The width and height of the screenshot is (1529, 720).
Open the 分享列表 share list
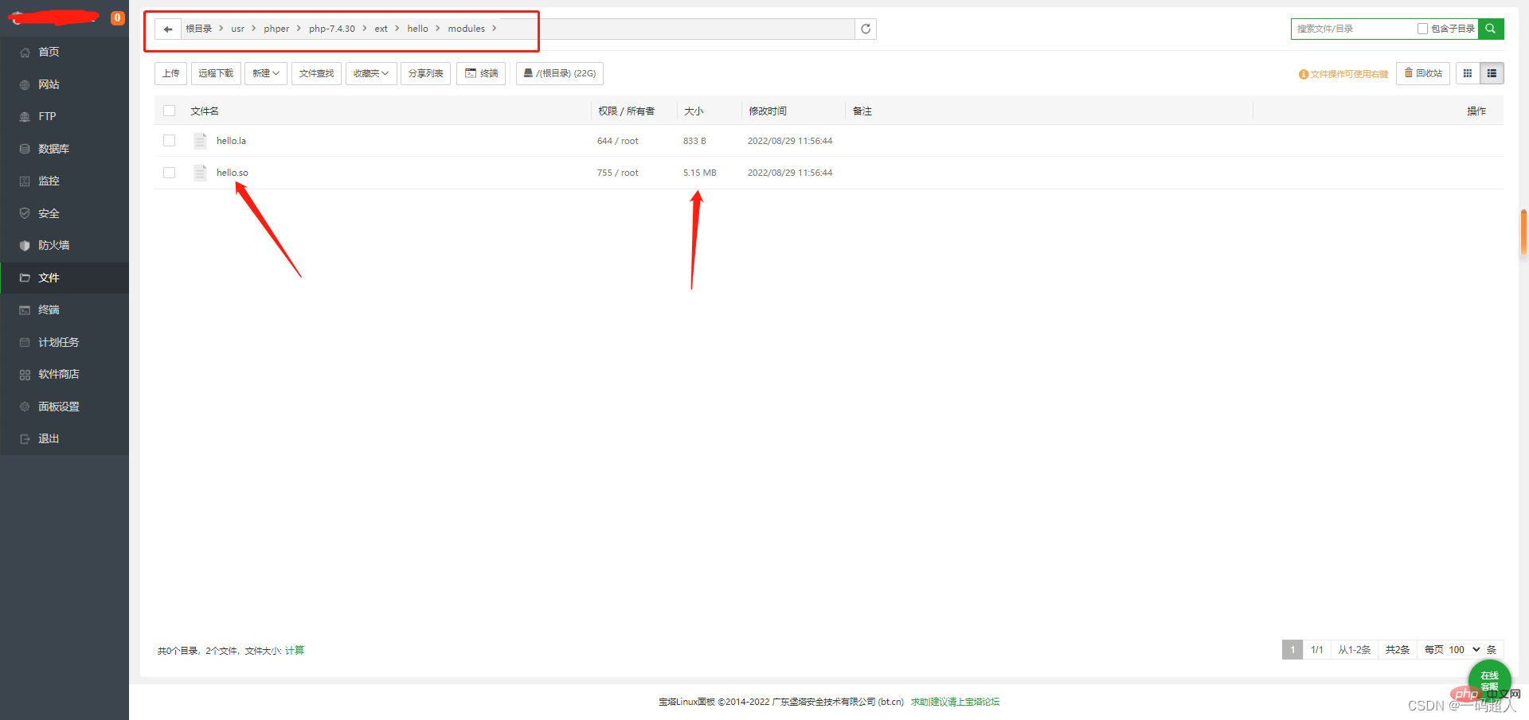pyautogui.click(x=426, y=73)
